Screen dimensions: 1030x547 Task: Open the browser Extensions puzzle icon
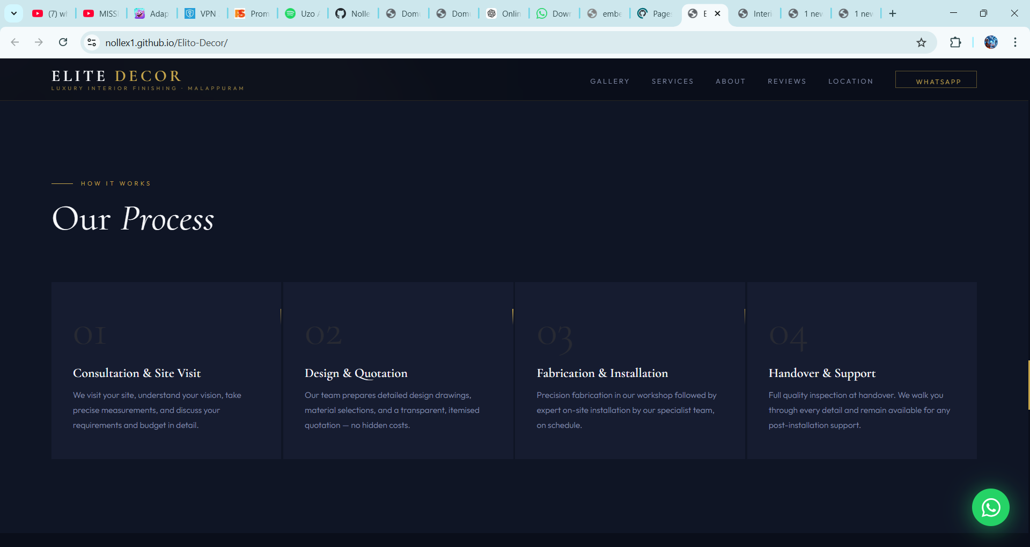tap(955, 43)
